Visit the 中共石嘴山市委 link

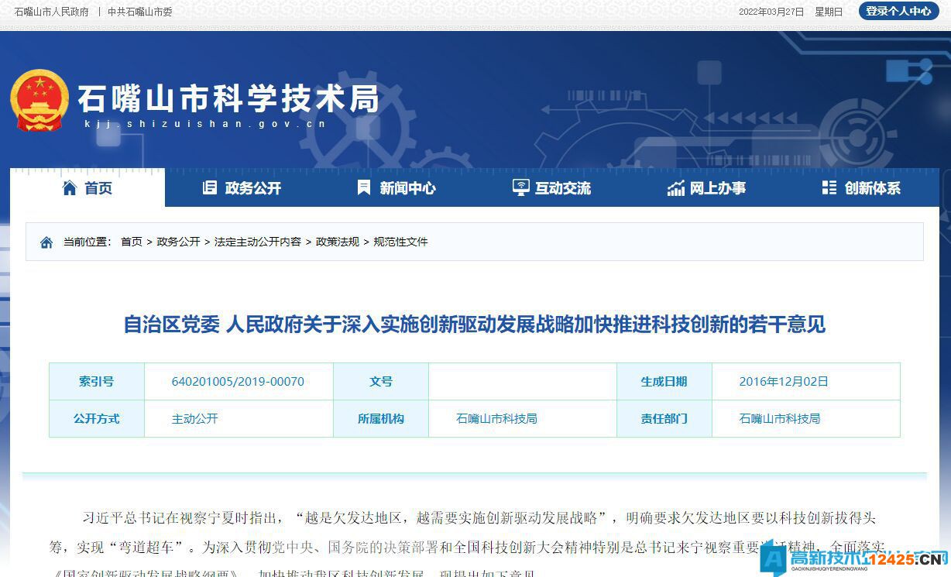point(140,12)
